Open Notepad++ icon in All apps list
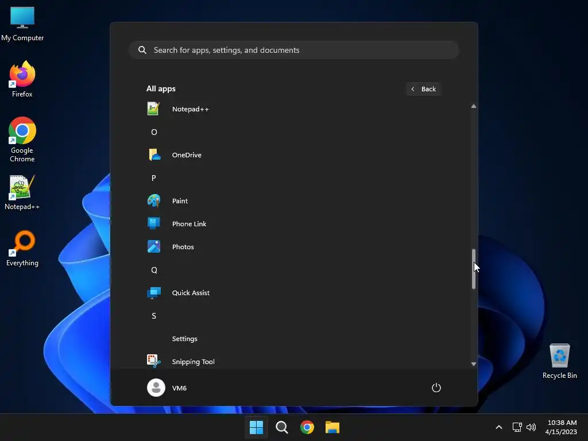588x441 pixels. coord(153,109)
